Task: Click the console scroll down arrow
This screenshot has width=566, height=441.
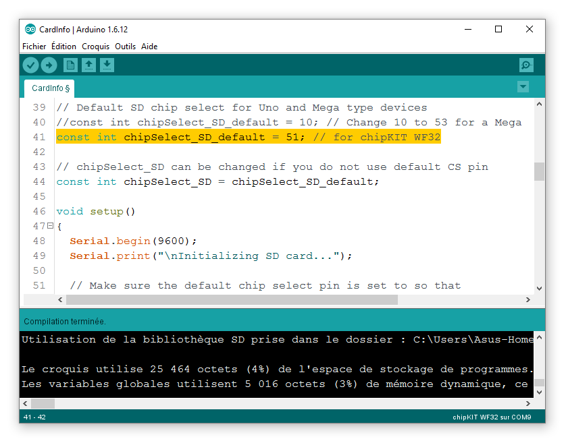Action: [x=539, y=392]
